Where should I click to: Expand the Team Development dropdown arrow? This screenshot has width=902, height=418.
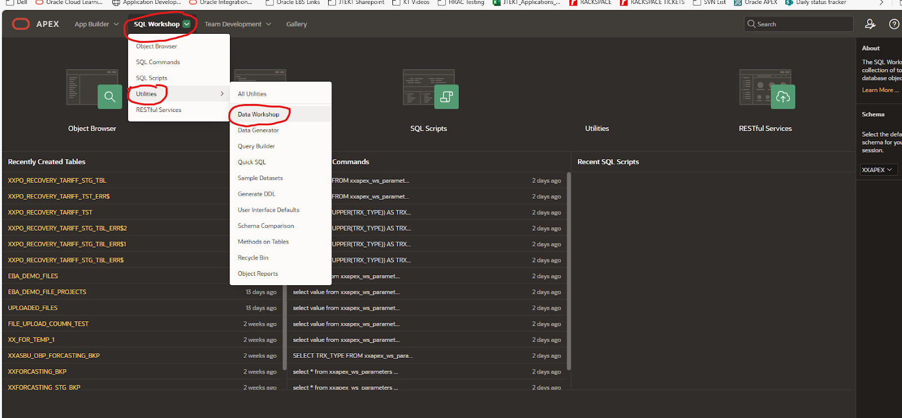coord(268,24)
